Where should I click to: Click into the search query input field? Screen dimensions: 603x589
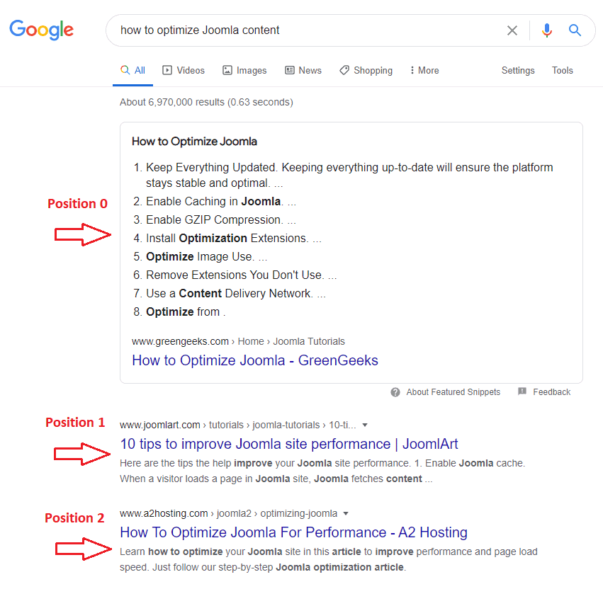308,30
